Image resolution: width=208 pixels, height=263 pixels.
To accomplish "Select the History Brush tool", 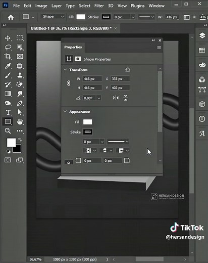I will (8, 84).
